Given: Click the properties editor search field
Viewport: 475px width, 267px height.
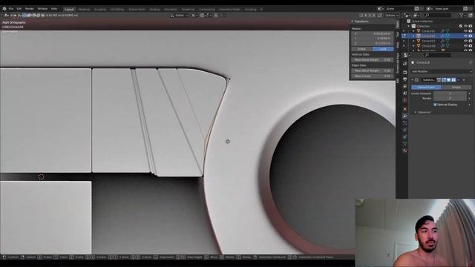Looking at the screenshot, I should tap(438, 55).
